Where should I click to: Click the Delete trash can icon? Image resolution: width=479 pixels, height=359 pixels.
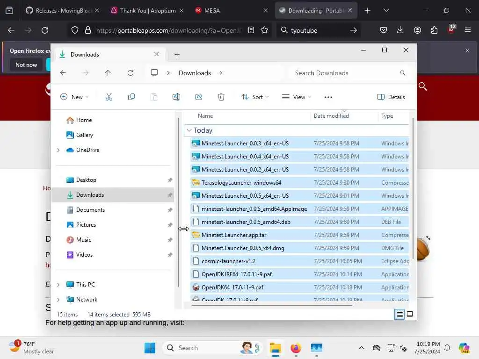(221, 97)
